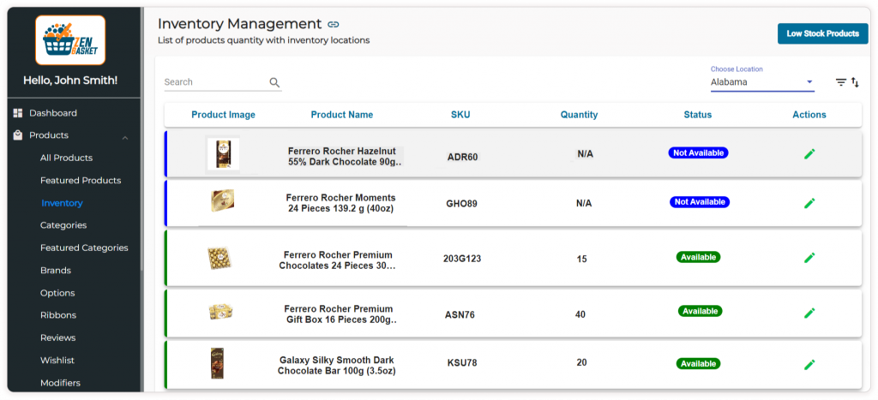
Task: Click Hello, John Smith! greeting
Action: click(70, 81)
